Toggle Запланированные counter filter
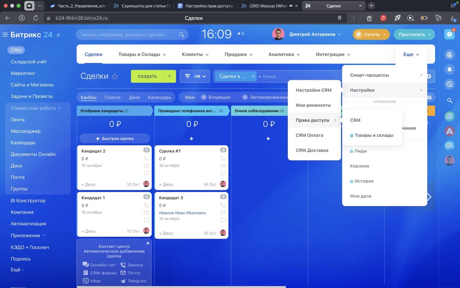Screen dimensions: 460x288 coord(265,97)
